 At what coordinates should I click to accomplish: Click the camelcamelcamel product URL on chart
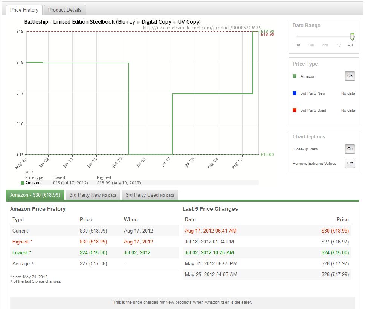click(x=202, y=28)
